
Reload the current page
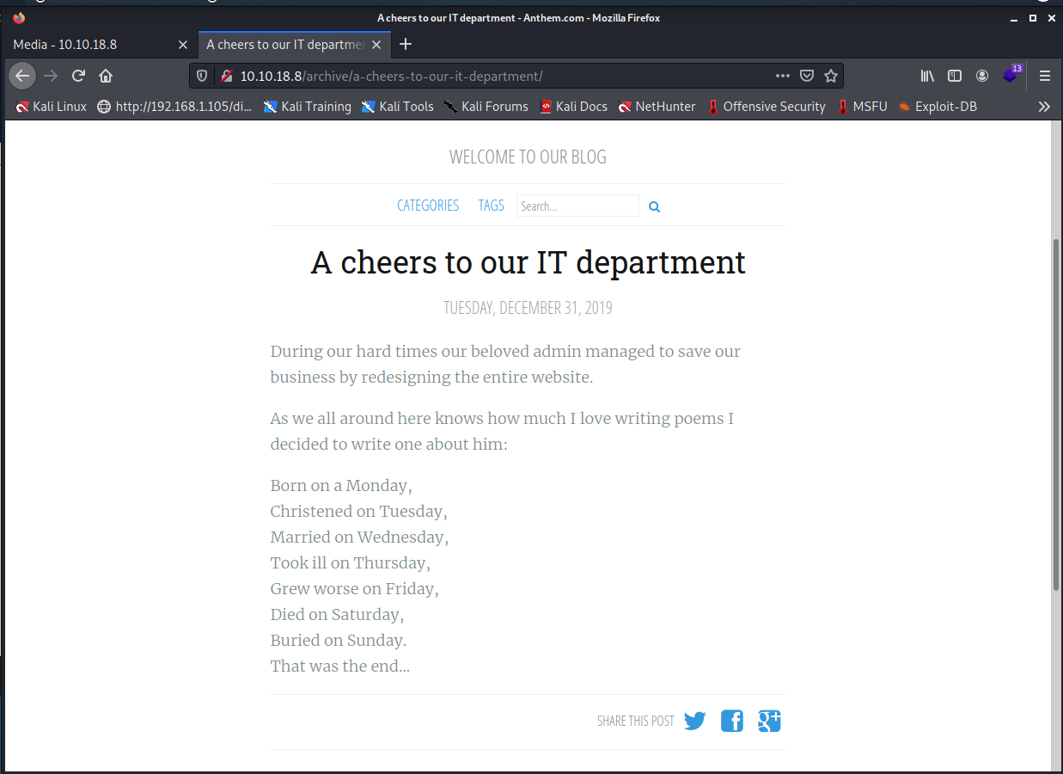pyautogui.click(x=78, y=76)
